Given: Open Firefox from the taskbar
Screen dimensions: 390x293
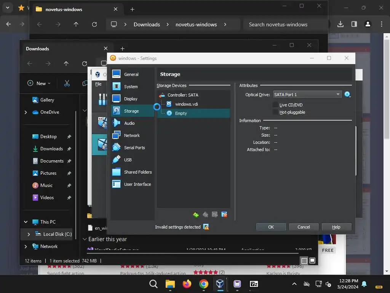Looking at the screenshot, I should [x=187, y=284].
